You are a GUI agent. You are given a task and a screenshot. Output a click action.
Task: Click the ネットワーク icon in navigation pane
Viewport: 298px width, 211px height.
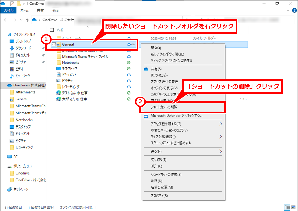coord(10,189)
